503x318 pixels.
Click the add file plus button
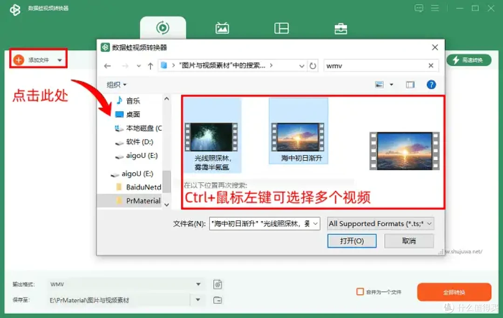pyautogui.click(x=19, y=60)
